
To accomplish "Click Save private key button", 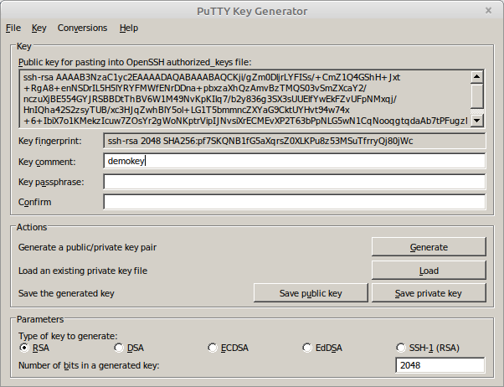I will [x=429, y=293].
